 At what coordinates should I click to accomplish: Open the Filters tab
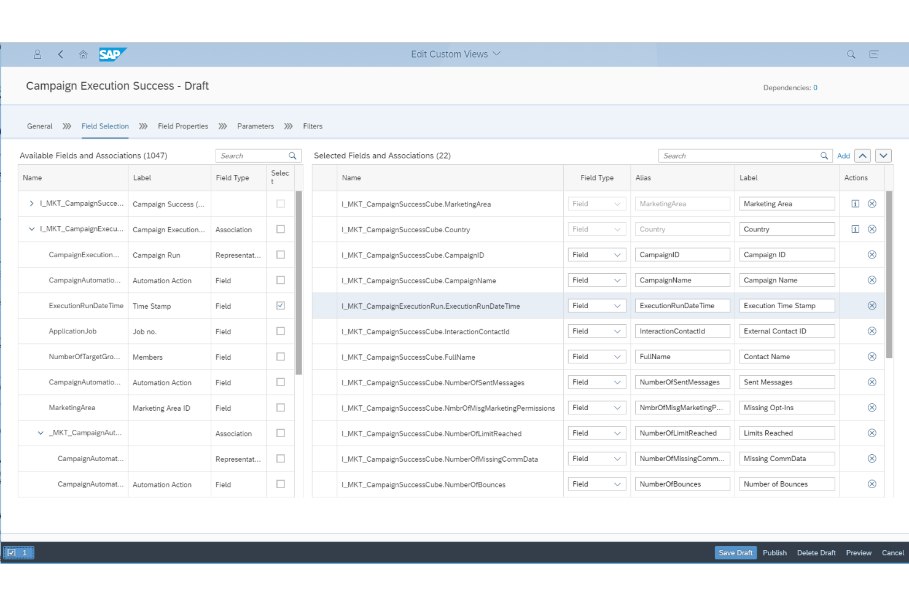coord(313,126)
